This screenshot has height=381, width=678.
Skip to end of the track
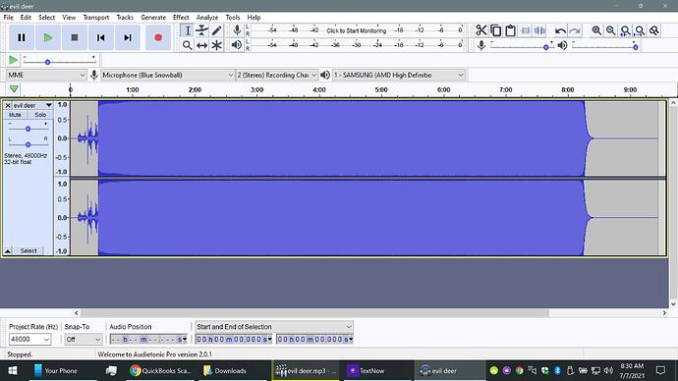point(128,38)
